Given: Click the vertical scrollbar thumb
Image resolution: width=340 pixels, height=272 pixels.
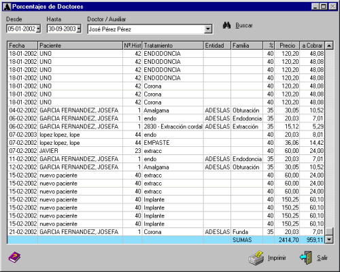Looking at the screenshot, I should pyautogui.click(x=329, y=232).
